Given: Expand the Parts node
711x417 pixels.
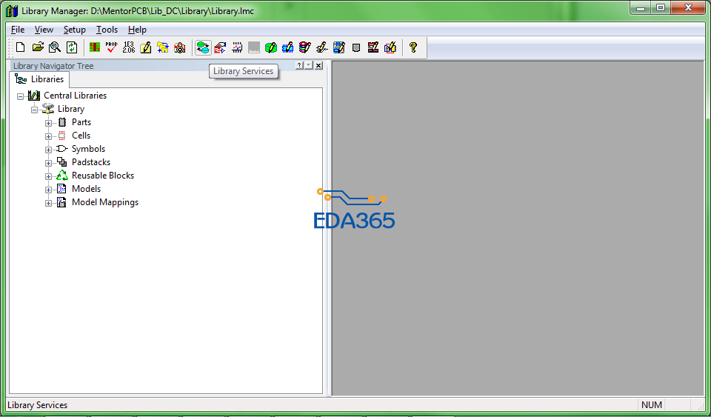Looking at the screenshot, I should pos(49,123).
